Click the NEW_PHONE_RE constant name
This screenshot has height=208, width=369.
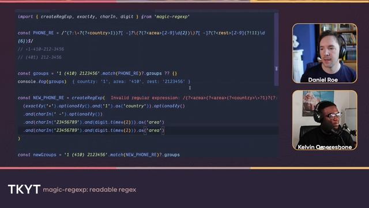[x=48, y=98]
